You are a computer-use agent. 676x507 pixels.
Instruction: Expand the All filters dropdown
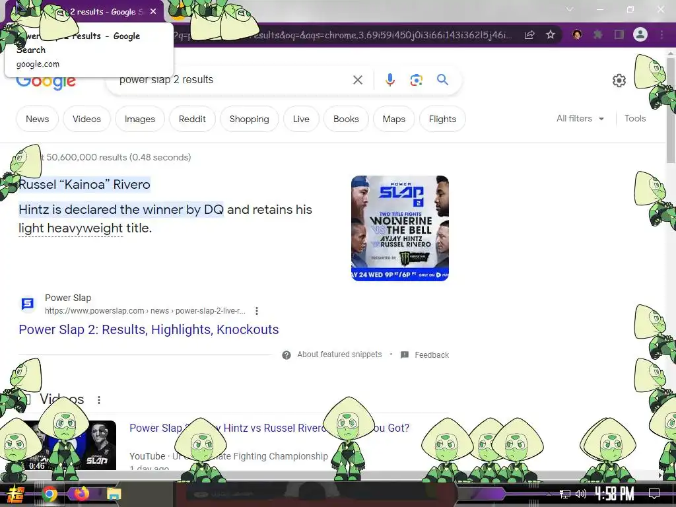point(580,119)
